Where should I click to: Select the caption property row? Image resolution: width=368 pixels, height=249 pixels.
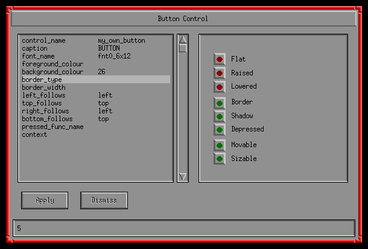(96, 48)
